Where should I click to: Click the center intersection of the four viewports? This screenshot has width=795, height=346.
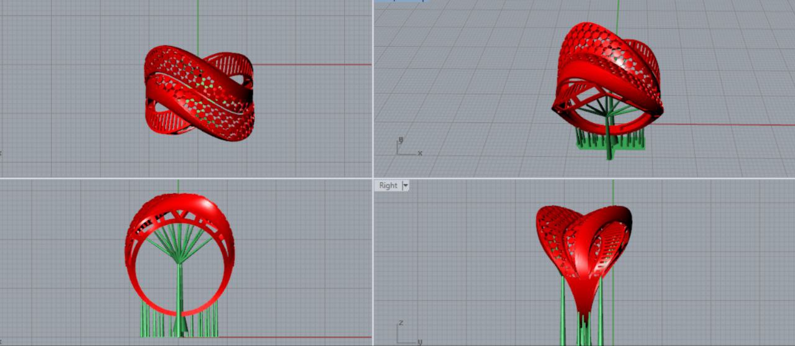point(373,178)
